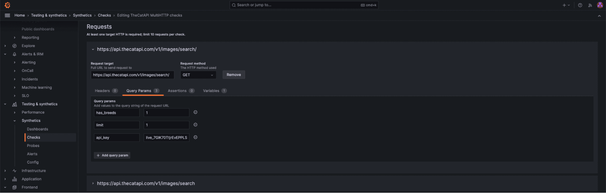Click the Remove request button

[x=234, y=75]
